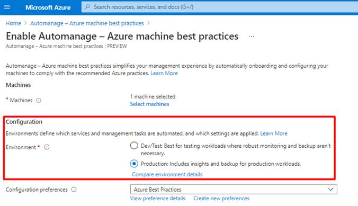The height and width of the screenshot is (206, 358).
Task: Click the View preference details link
Action: (x=157, y=198)
